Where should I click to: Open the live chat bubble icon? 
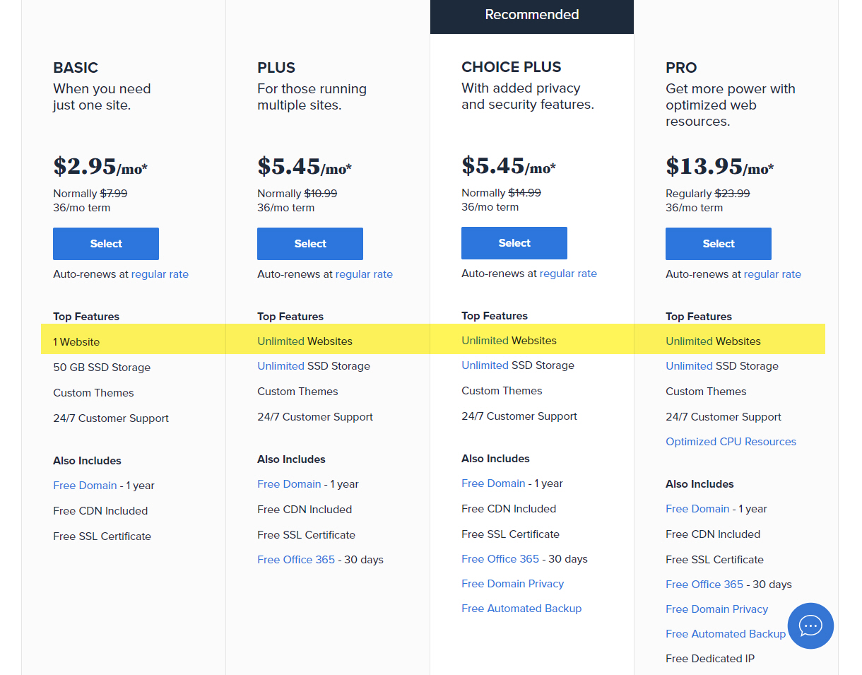(810, 626)
